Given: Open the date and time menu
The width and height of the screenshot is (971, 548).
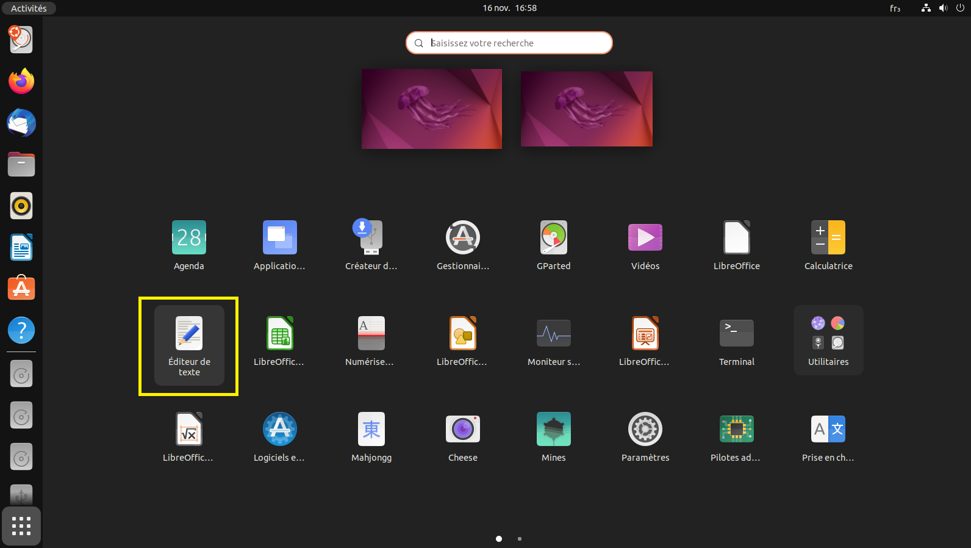Looking at the screenshot, I should pos(509,8).
